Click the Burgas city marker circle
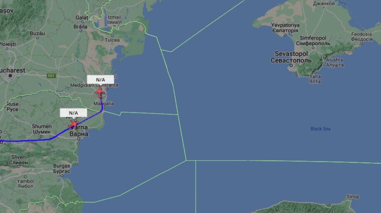381x213 pixels. click(62, 175)
